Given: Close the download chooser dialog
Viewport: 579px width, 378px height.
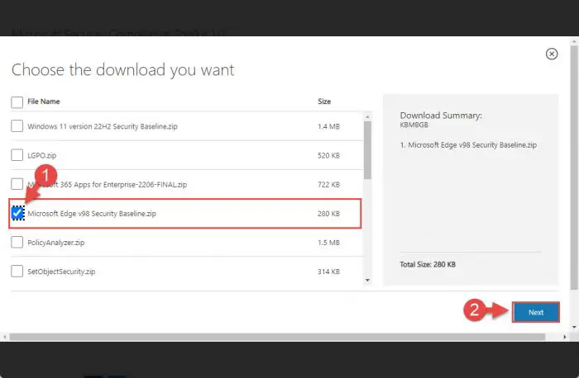Looking at the screenshot, I should click(x=552, y=54).
